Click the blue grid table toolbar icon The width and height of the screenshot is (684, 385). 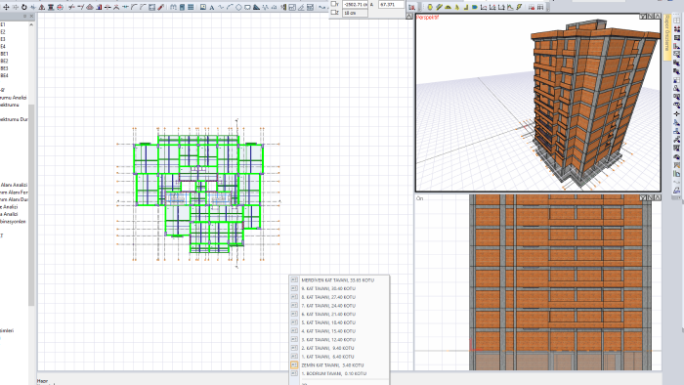click(191, 8)
